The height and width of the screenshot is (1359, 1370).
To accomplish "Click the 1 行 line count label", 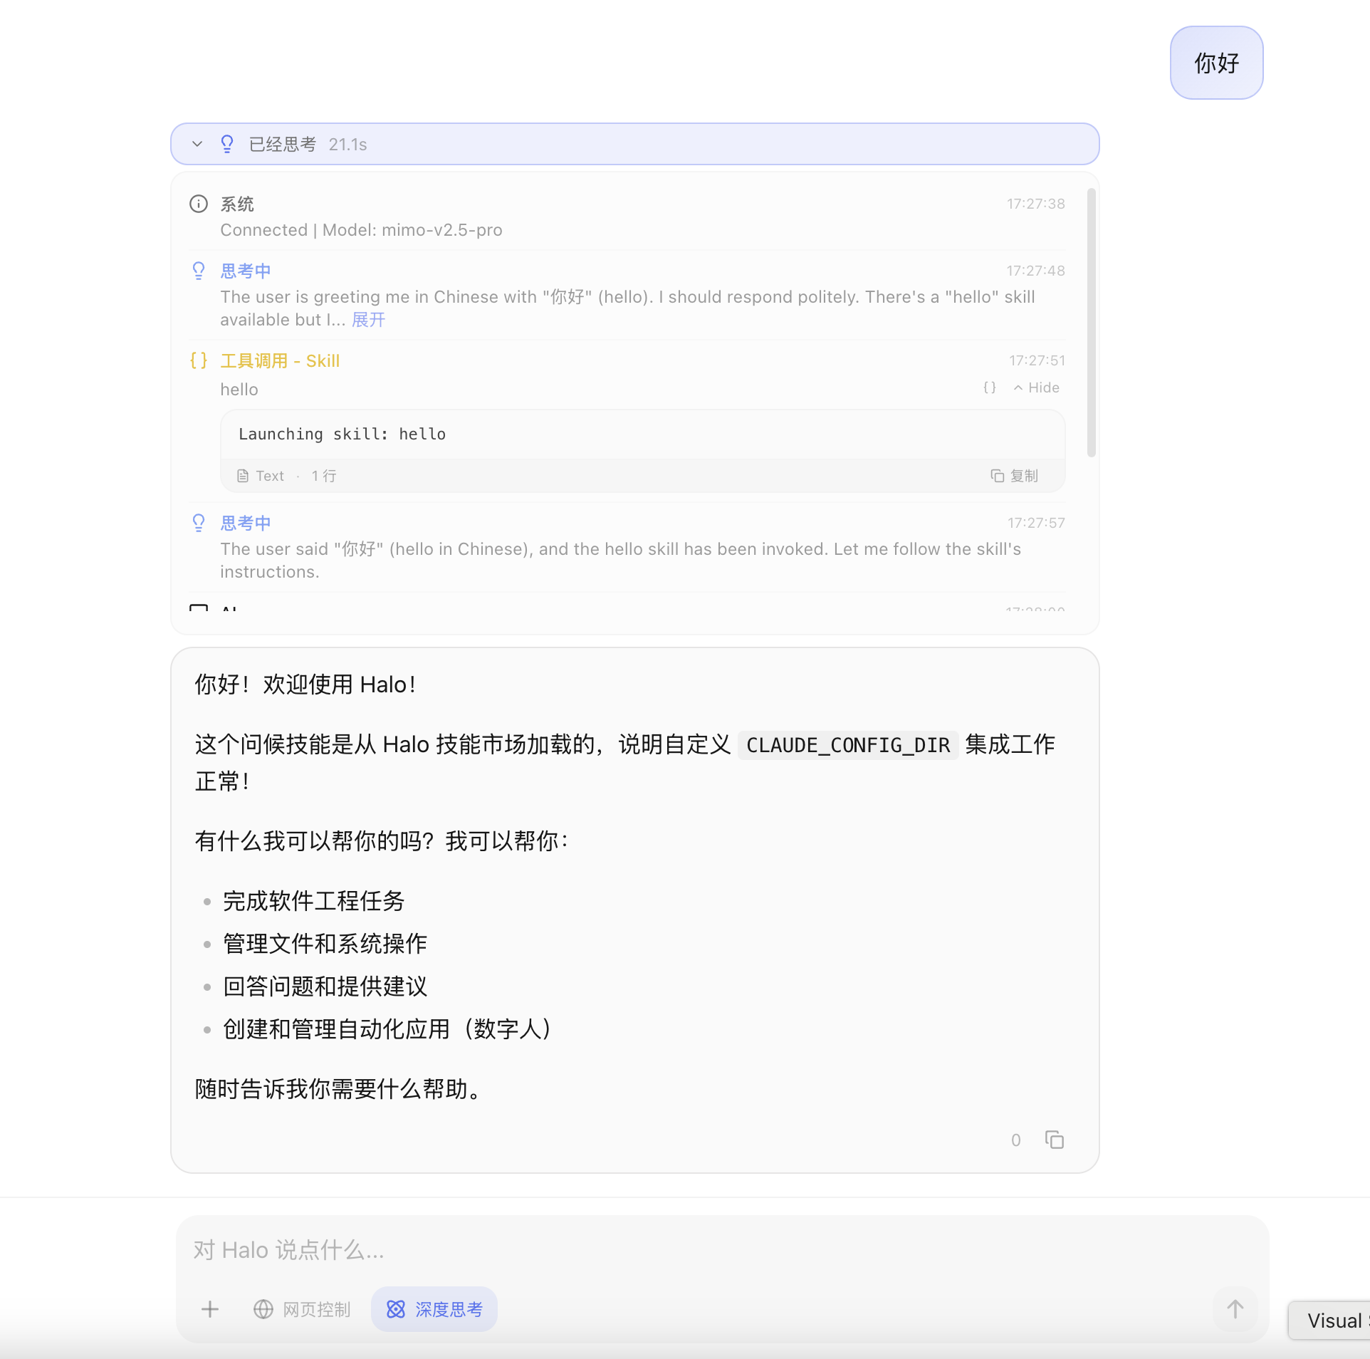I will tap(324, 476).
